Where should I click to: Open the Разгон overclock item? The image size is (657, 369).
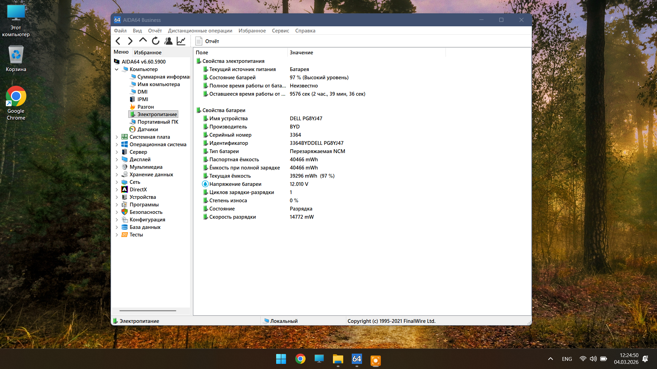click(x=145, y=107)
